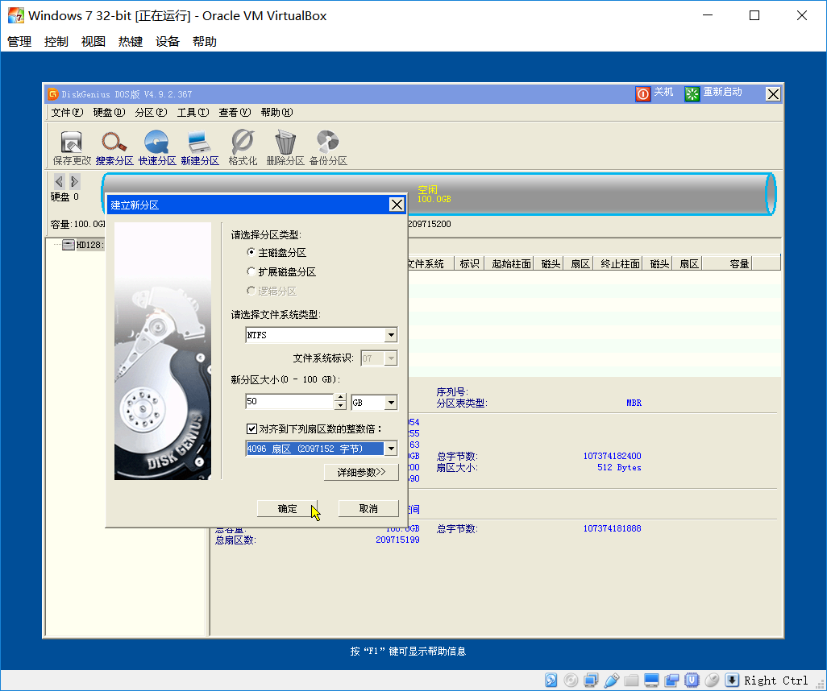
Task: Click the 备份分区 backup partition icon
Action: coord(328,142)
